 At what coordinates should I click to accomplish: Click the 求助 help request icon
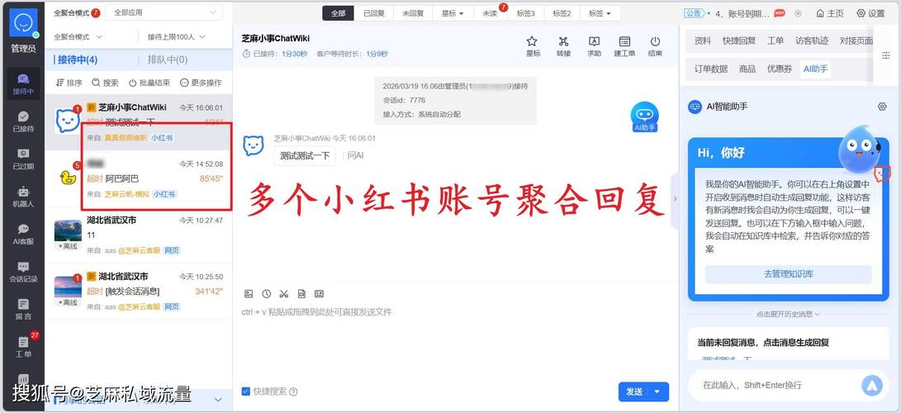[x=594, y=42]
